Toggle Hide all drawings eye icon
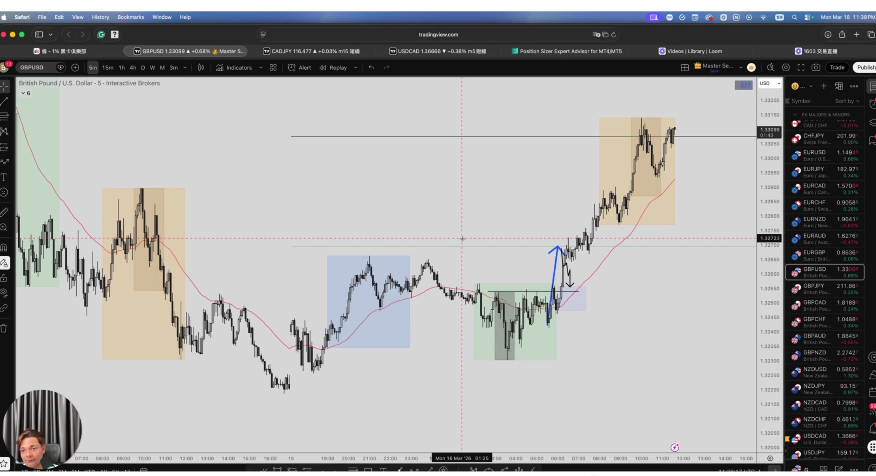The width and height of the screenshot is (876, 476). point(4,293)
